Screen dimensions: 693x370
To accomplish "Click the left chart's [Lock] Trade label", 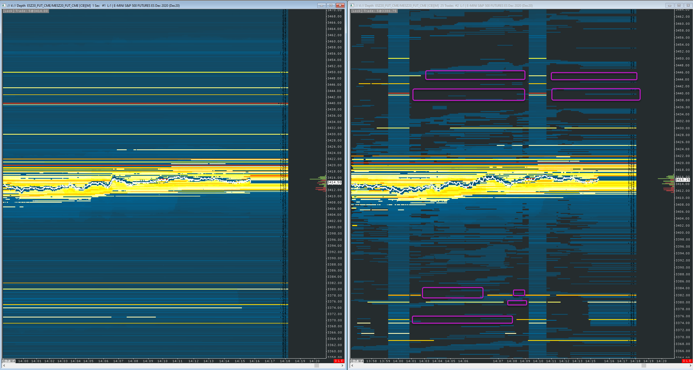I will [x=26, y=11].
